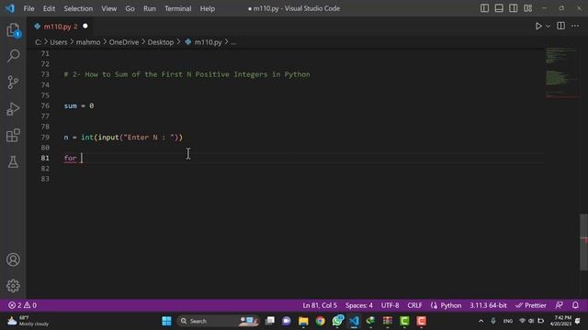
Task: Open the Run menu
Action: tap(149, 8)
